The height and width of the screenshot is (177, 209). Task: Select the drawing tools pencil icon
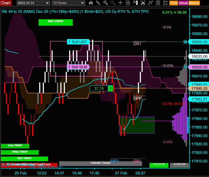pyautogui.click(x=98, y=3)
